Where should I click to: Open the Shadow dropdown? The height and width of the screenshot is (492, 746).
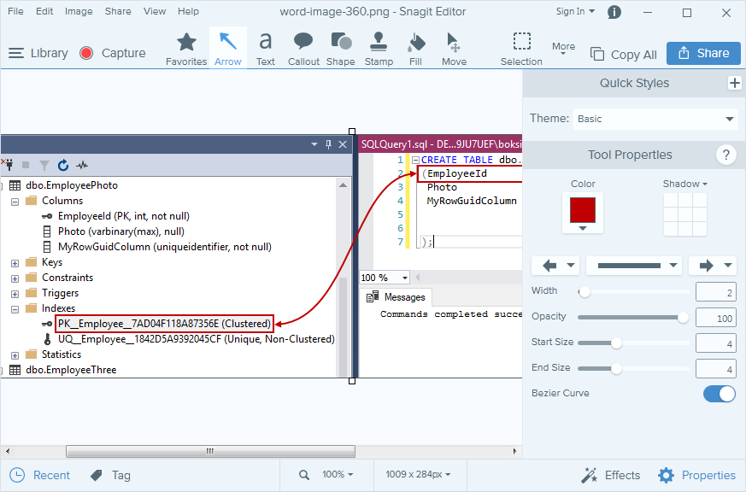click(684, 184)
